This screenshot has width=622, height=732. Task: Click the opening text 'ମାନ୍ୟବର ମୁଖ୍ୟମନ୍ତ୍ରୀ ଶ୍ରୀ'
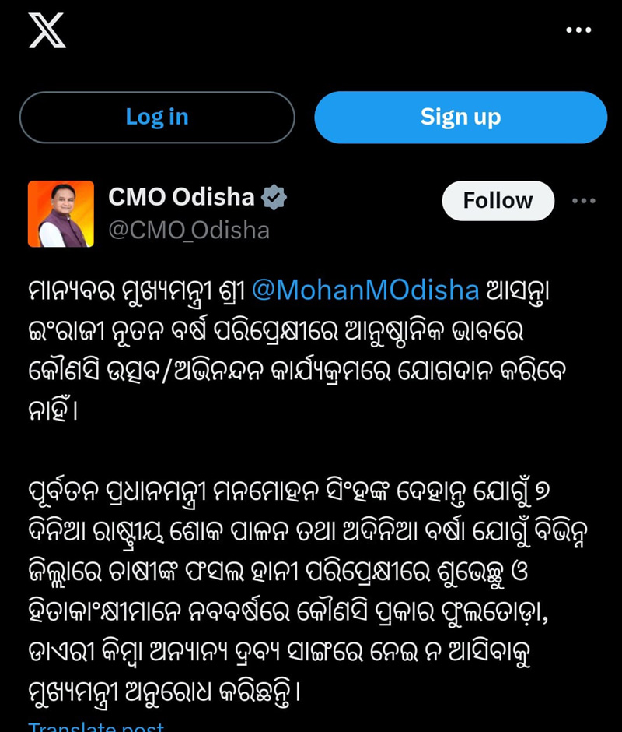(x=136, y=290)
